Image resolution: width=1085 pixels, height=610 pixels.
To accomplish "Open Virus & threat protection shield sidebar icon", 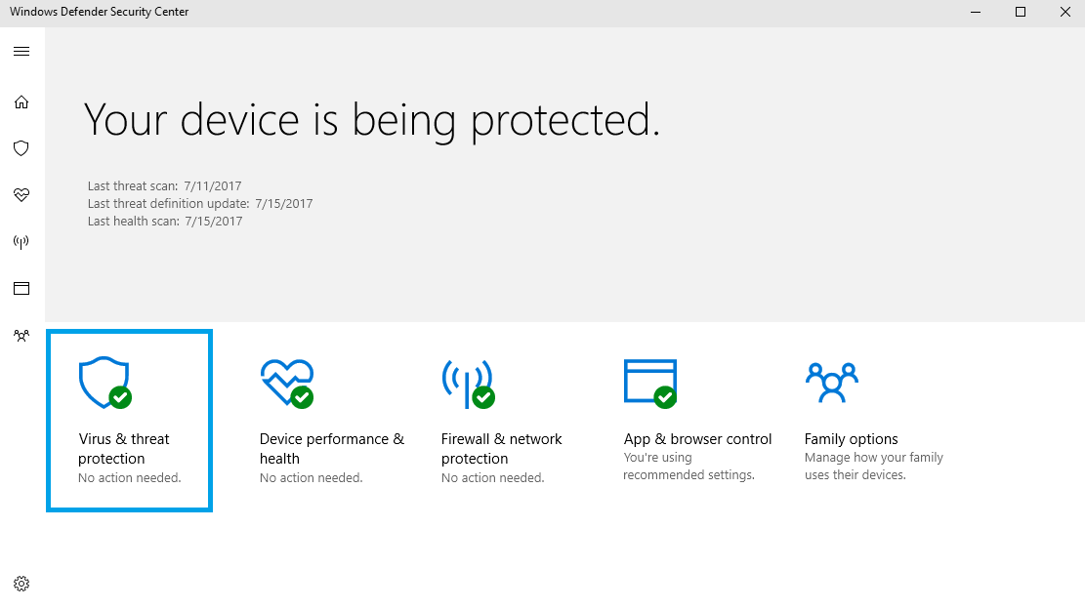I will [x=21, y=148].
